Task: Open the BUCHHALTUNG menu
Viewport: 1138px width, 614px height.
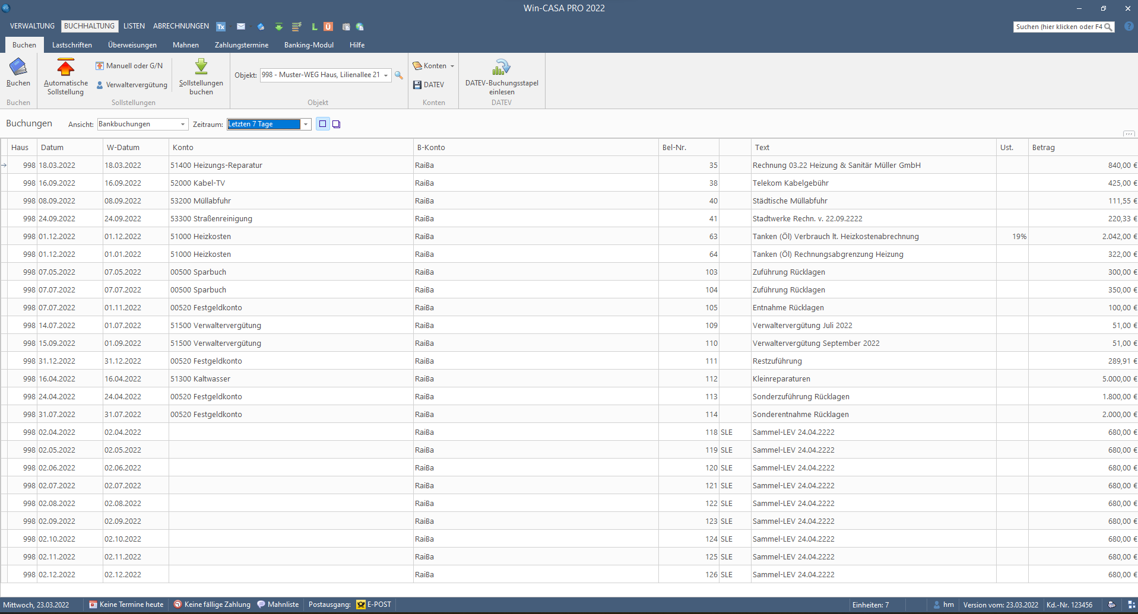Action: [x=89, y=26]
